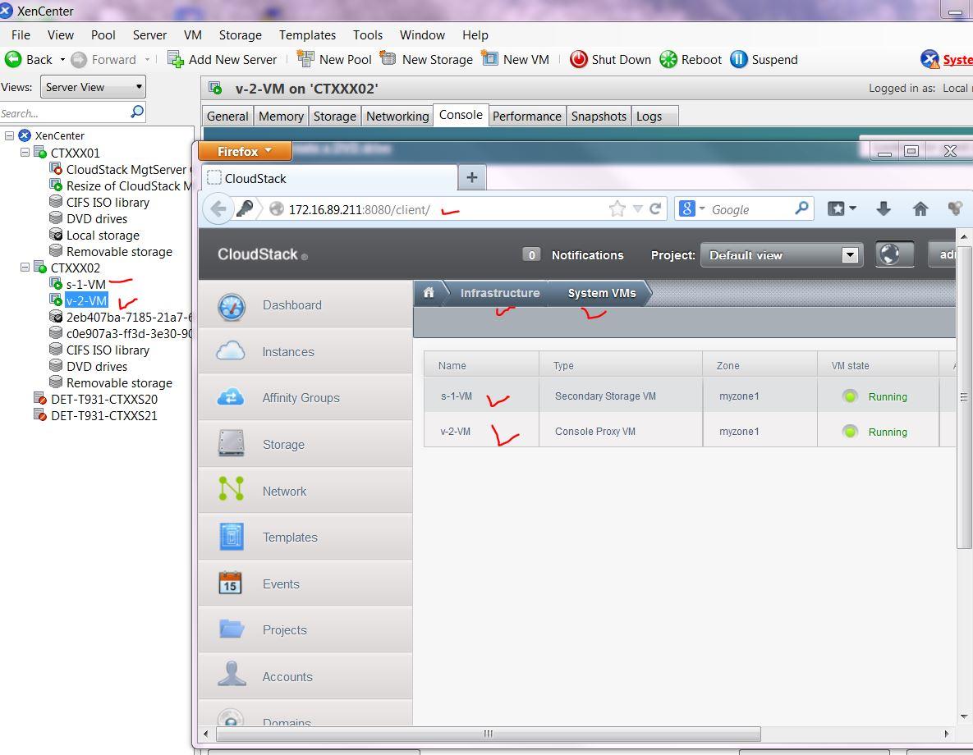Click the New Pool toolbar icon
This screenshot has height=755, width=973.
tap(305, 59)
